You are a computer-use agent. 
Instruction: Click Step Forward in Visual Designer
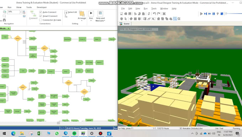tap(205, 14)
